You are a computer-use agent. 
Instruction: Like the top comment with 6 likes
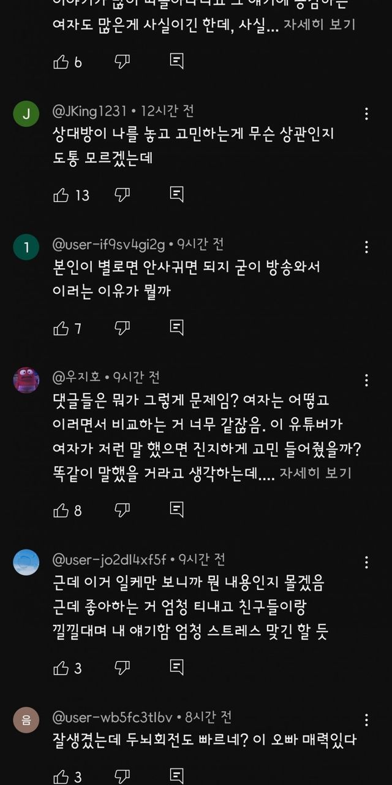[x=61, y=61]
